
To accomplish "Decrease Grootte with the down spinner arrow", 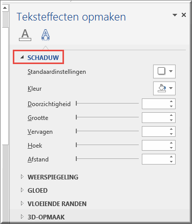I will (x=172, y=120).
